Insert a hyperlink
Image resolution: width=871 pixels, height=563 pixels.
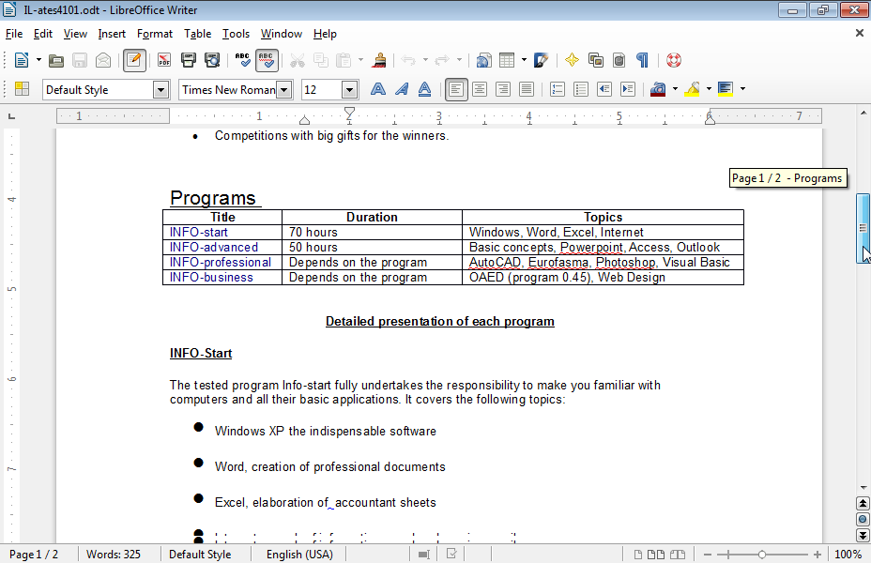pyautogui.click(x=483, y=60)
